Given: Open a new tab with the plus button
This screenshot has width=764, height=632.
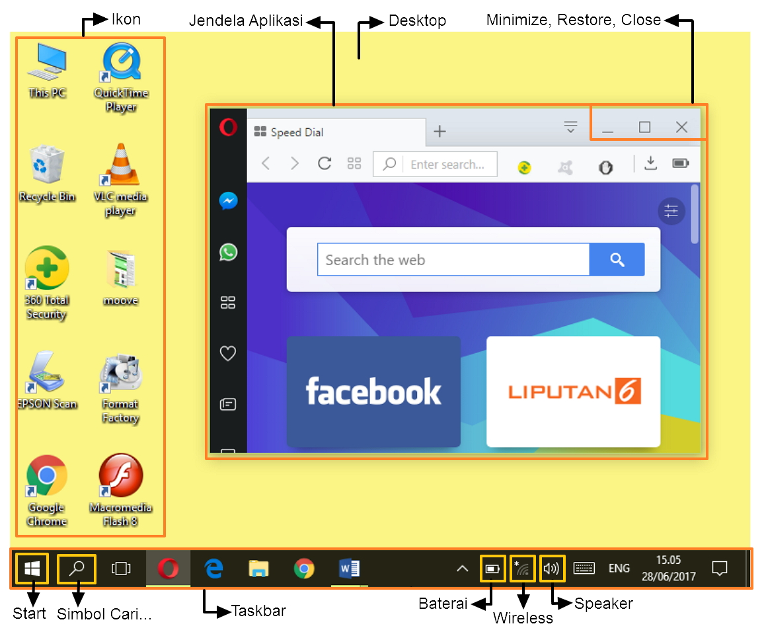Looking at the screenshot, I should pyautogui.click(x=439, y=131).
